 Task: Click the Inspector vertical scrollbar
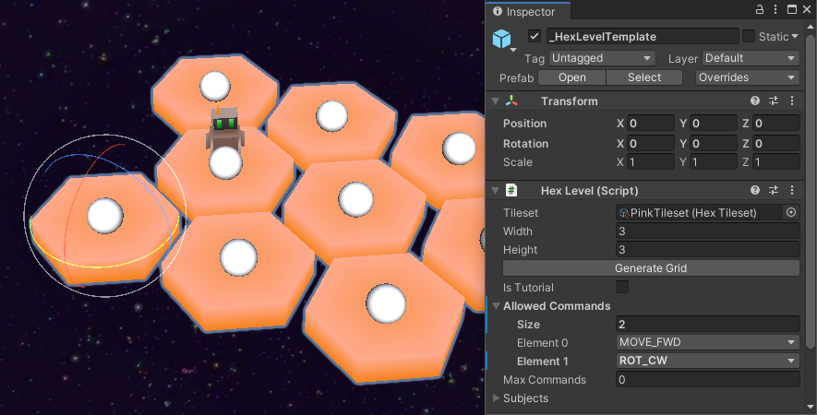[x=811, y=193]
